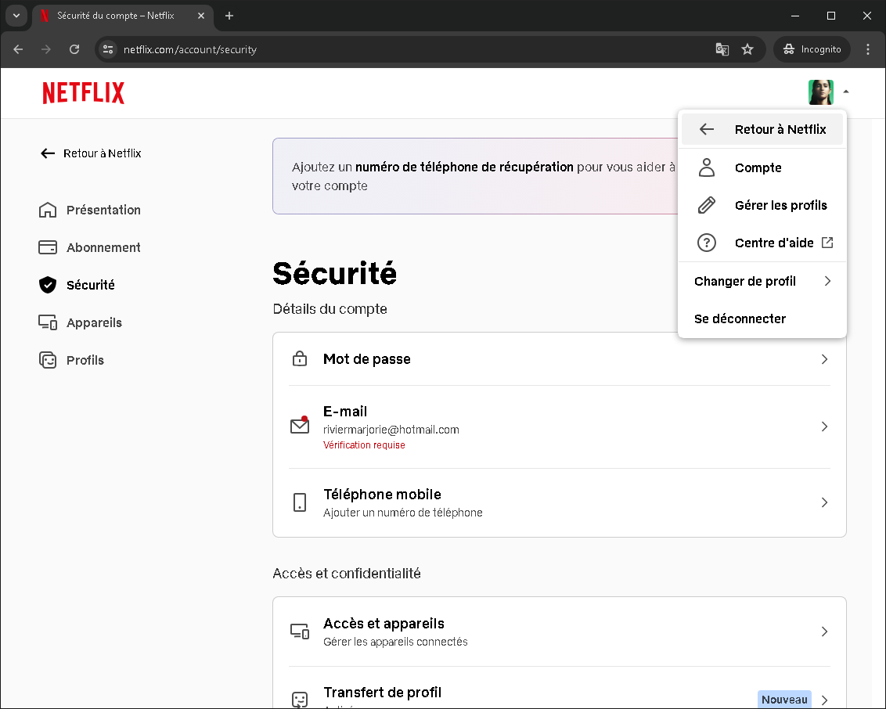Screen dimensions: 886x709
Task: Click the devices icon for Appareils
Action: click(x=48, y=322)
